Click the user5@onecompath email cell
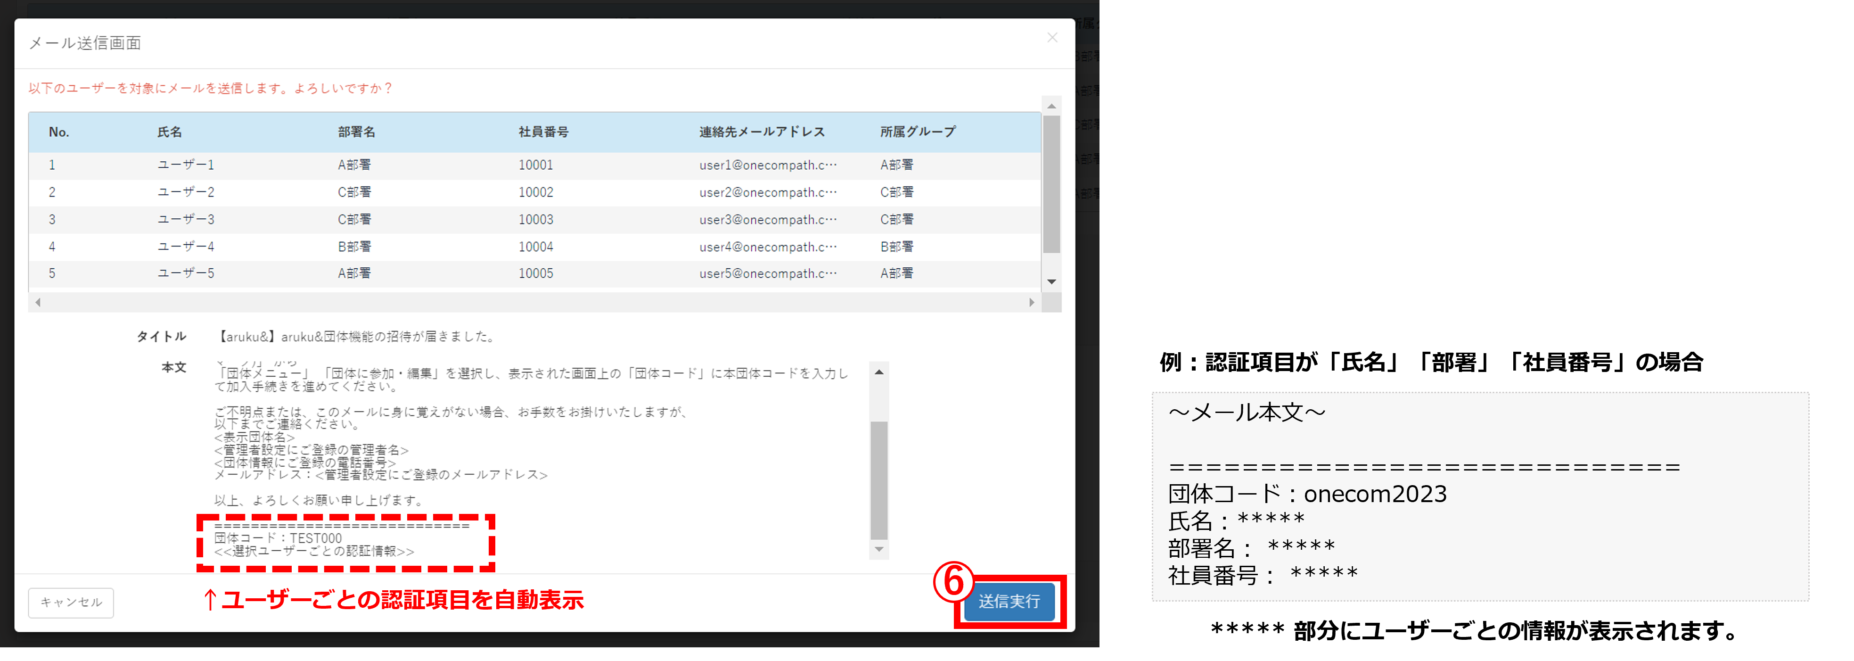This screenshot has width=1854, height=661. [767, 273]
